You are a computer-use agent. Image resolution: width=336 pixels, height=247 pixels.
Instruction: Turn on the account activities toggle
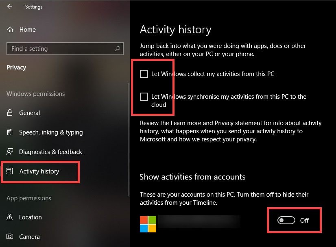click(286, 220)
